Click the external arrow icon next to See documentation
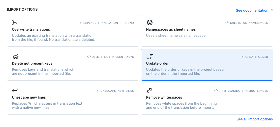Viewport: 280px width, 127px height. 271,10
